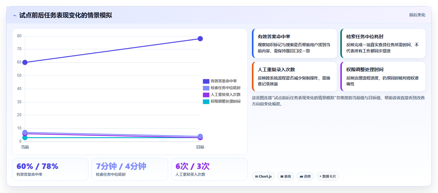Click the 有效答案命中率 data point at 78

coord(200,39)
